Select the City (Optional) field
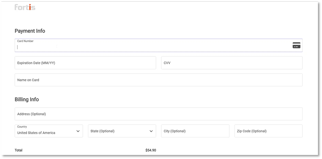 point(195,131)
